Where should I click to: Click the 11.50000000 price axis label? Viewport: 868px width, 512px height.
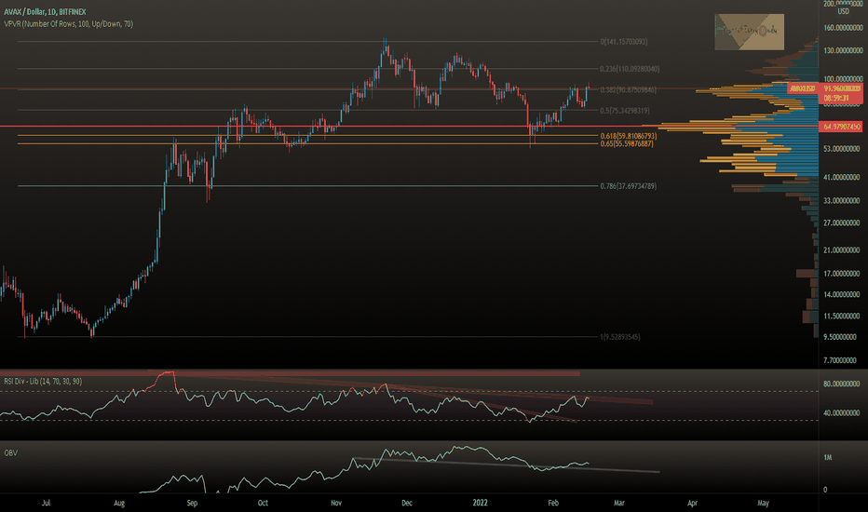[843, 317]
